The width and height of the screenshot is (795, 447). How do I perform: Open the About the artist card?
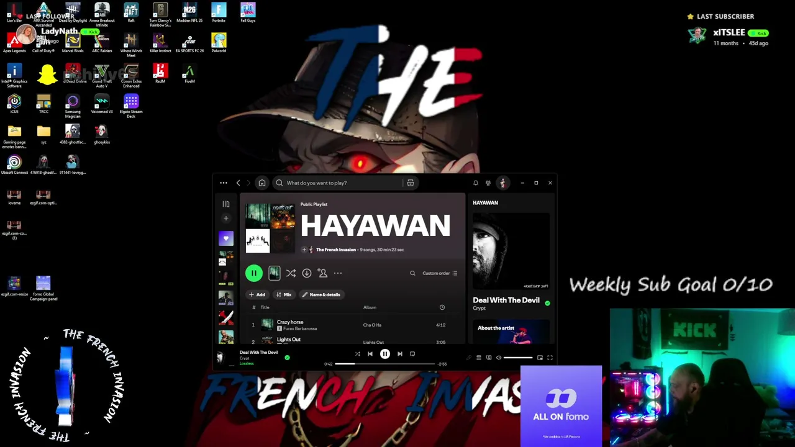pyautogui.click(x=511, y=332)
